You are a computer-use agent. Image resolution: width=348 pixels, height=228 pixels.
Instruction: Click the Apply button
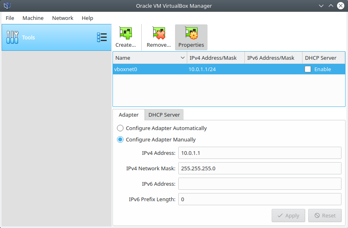point(288,215)
